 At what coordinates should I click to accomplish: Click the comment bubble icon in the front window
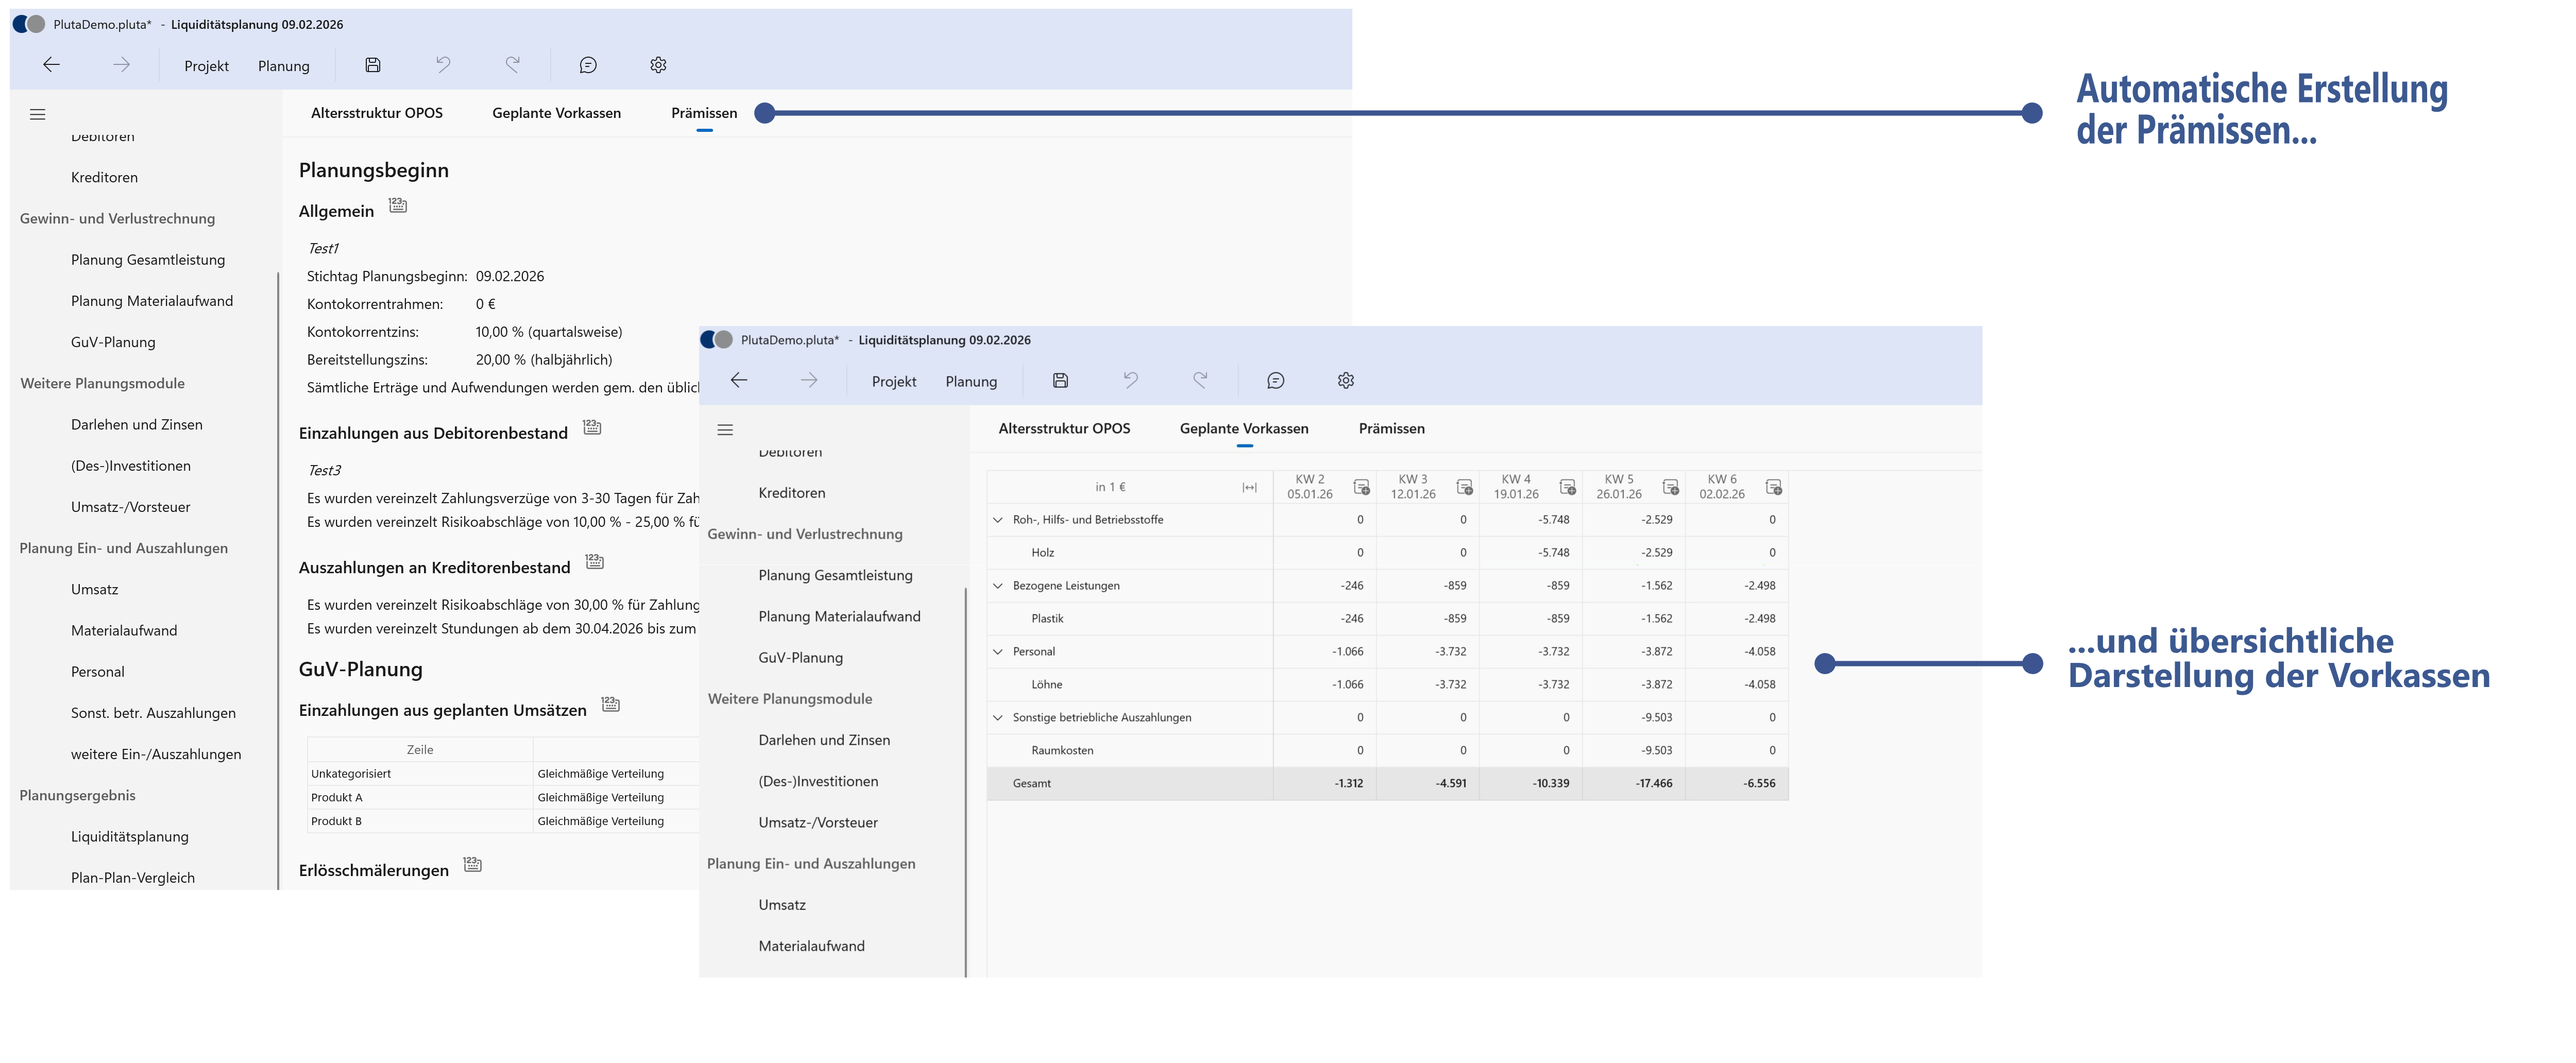(1275, 380)
